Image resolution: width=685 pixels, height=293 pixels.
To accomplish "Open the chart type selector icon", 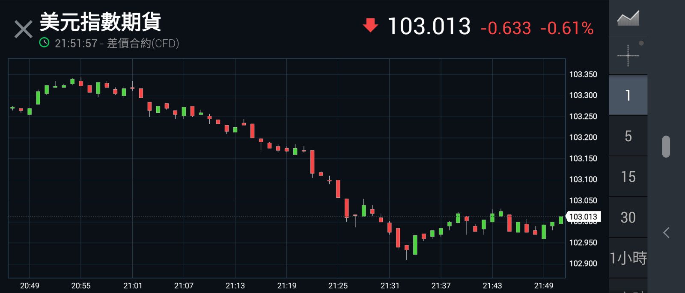I will [628, 18].
